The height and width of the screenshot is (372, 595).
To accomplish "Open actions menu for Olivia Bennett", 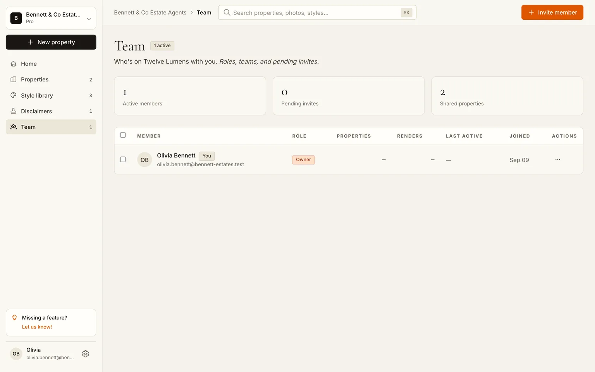I will (x=558, y=159).
